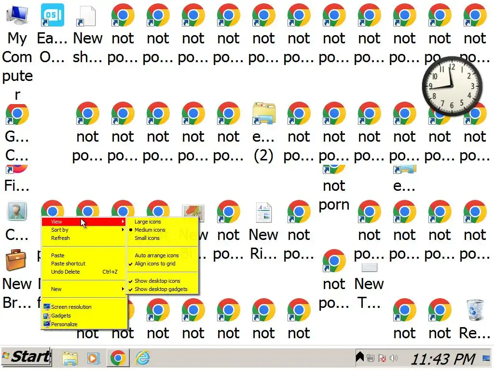Choose Paste from the context menu
Screen dimensions: 494x370
click(84, 255)
